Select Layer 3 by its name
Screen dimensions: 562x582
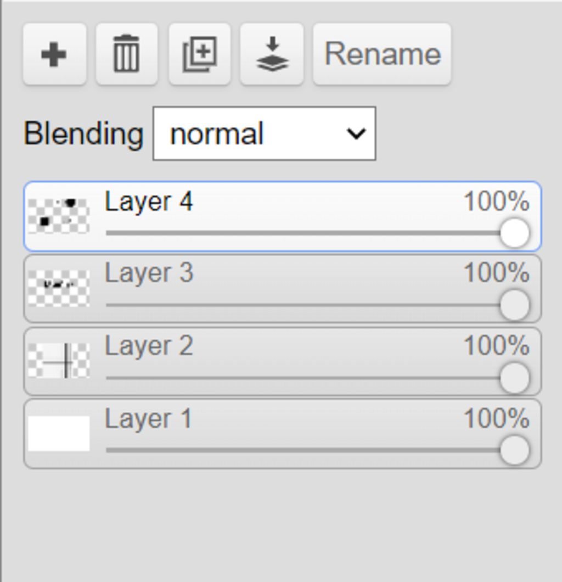tap(149, 273)
